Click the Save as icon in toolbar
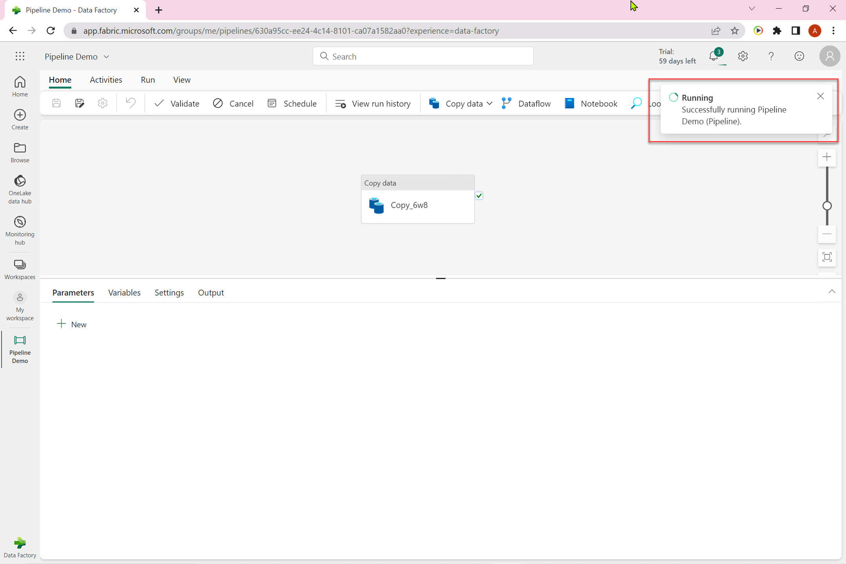 point(80,103)
